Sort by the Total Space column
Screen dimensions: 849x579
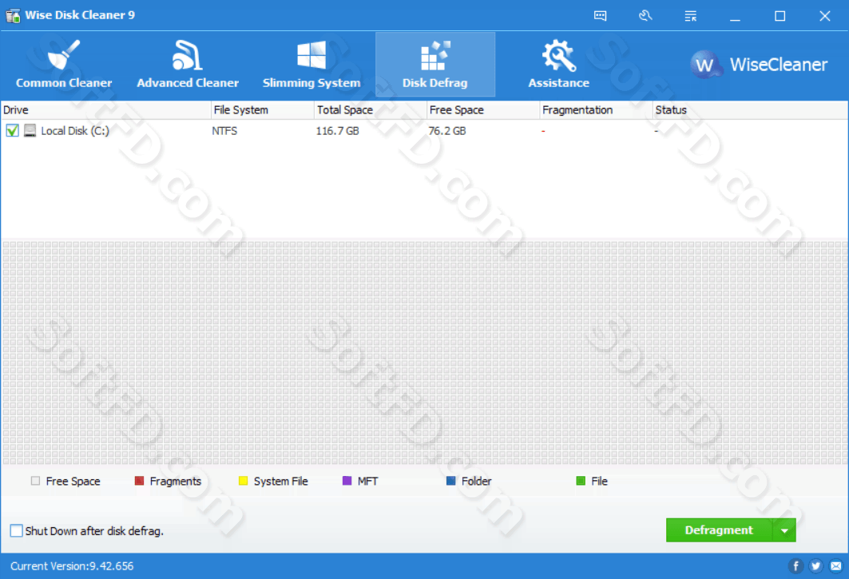pos(371,110)
